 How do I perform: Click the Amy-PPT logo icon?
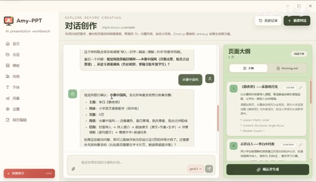[x=9, y=21]
